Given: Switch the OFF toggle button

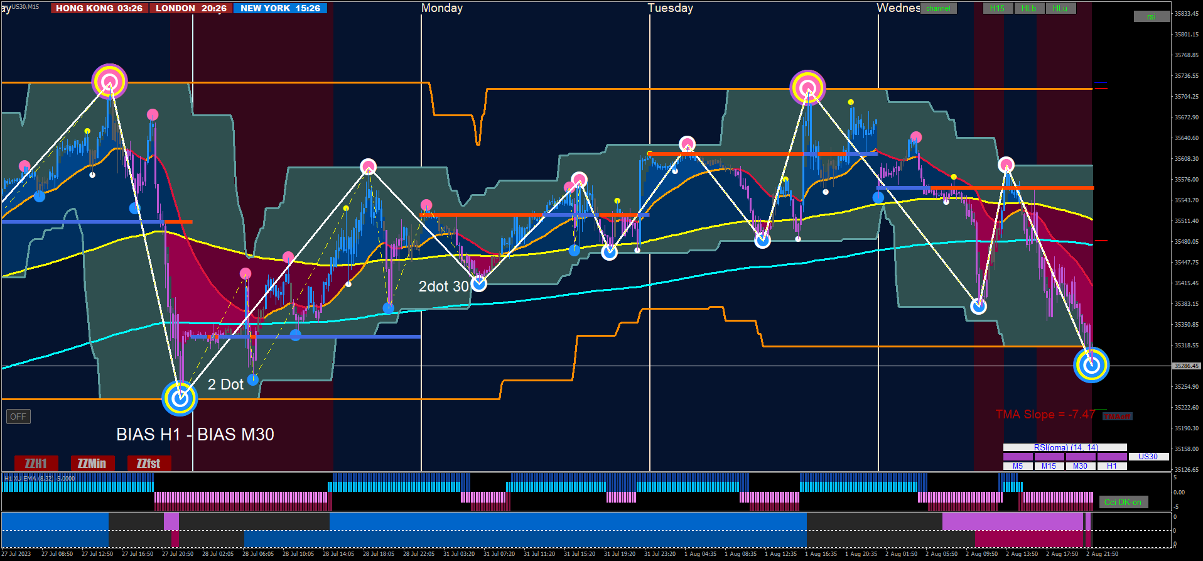Looking at the screenshot, I should (x=18, y=417).
